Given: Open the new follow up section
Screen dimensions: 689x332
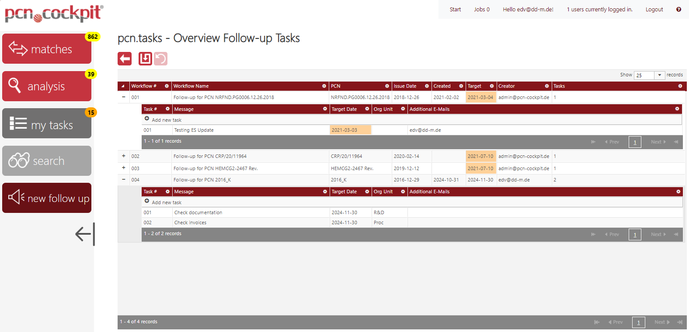Looking at the screenshot, I should [47, 198].
